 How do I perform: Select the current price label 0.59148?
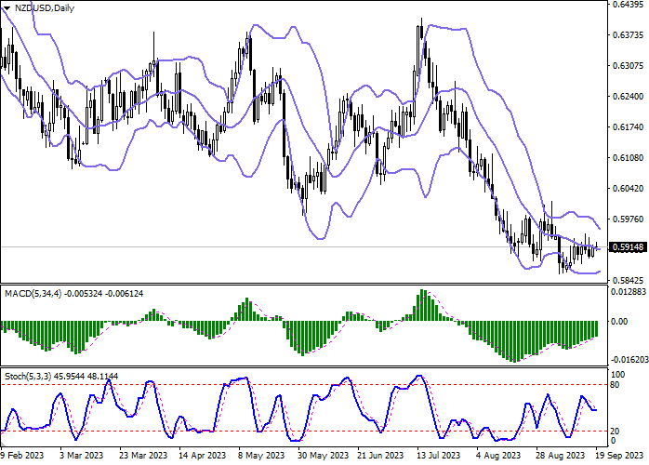628,247
